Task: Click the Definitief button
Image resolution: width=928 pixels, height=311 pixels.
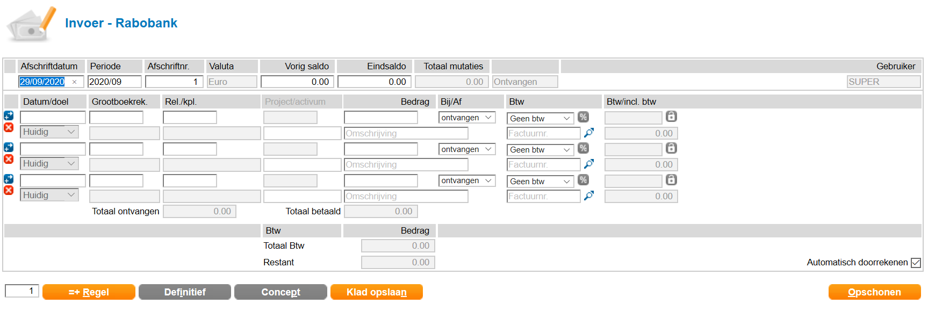Action: [x=185, y=292]
